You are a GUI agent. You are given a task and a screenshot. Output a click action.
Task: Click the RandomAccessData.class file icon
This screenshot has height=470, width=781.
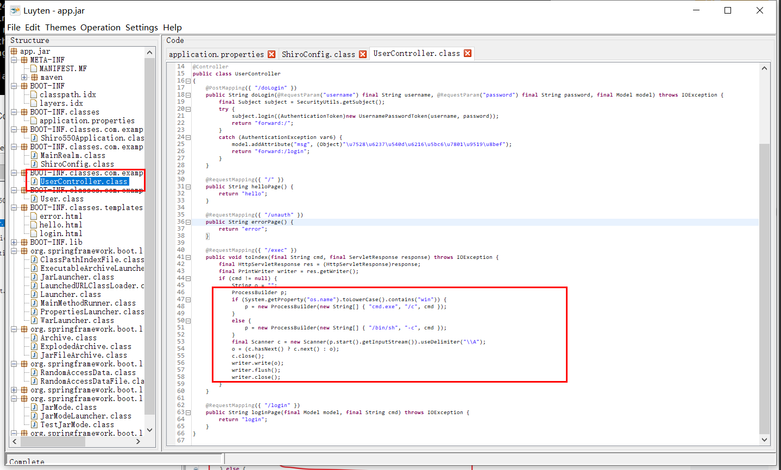pyautogui.click(x=34, y=372)
